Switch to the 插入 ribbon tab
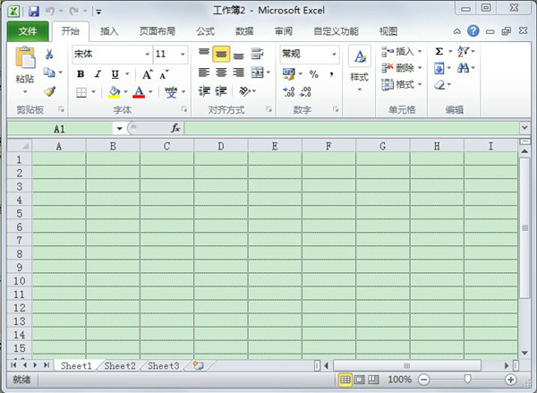This screenshot has width=537, height=393. pos(109,31)
